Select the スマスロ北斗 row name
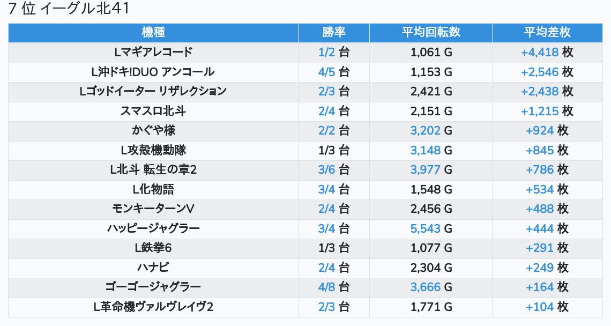 (x=153, y=111)
